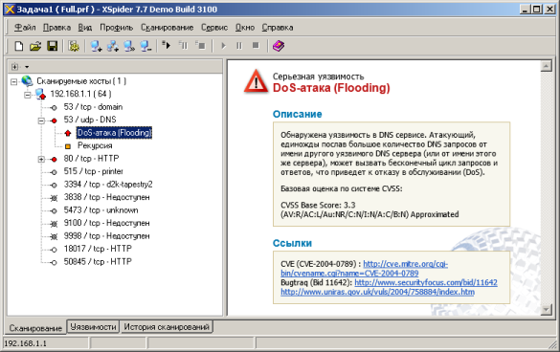Switch to the Уязвимости tab

point(93,327)
